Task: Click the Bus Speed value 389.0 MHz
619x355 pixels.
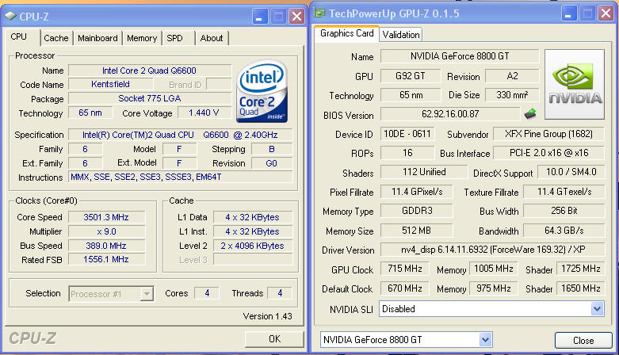Action: point(106,246)
